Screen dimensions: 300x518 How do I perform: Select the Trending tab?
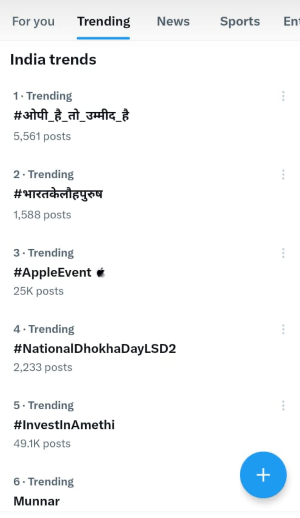[103, 21]
